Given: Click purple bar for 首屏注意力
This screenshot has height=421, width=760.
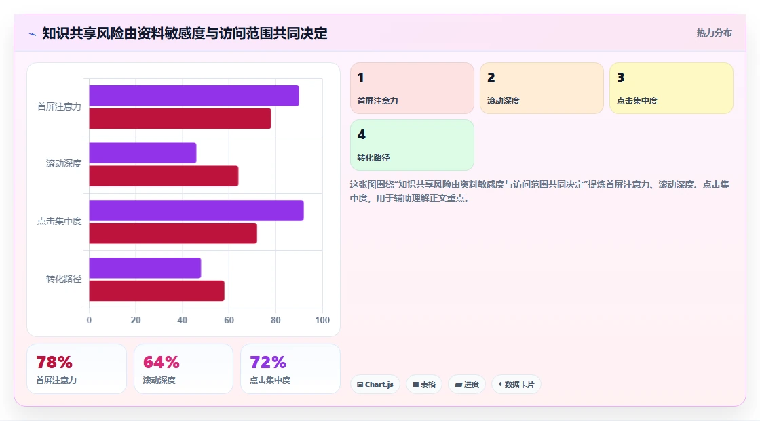Looking at the screenshot, I should 194,96.
